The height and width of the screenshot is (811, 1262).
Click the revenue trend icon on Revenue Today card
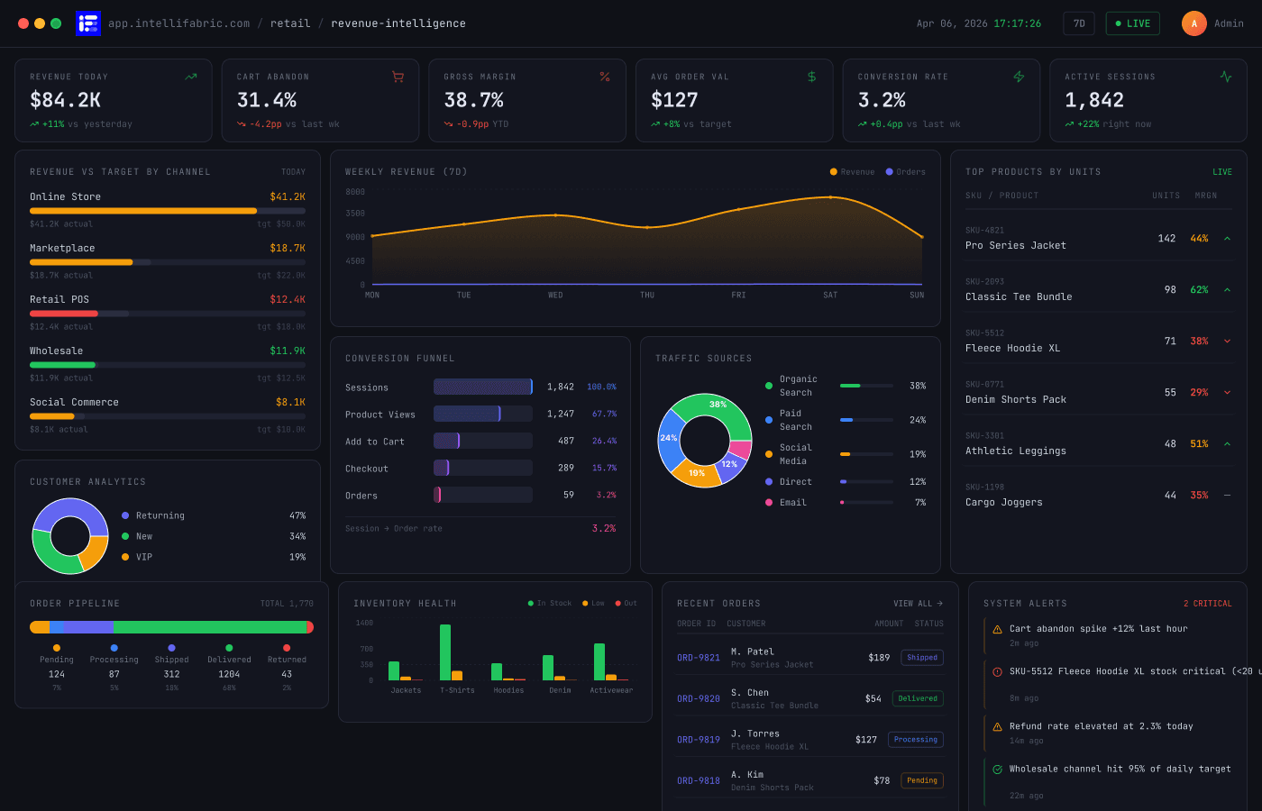pos(190,77)
